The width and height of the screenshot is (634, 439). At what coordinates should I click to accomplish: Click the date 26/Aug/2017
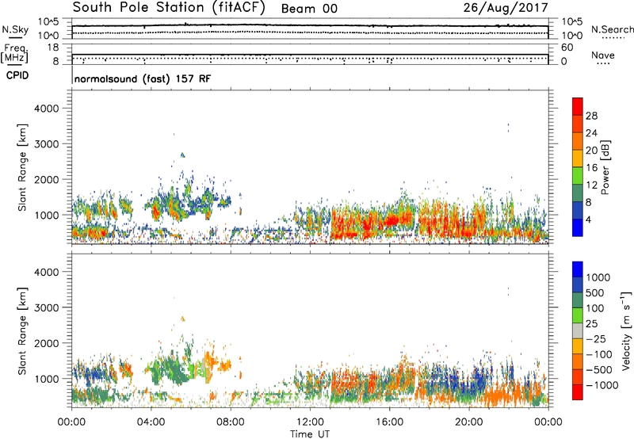click(506, 8)
